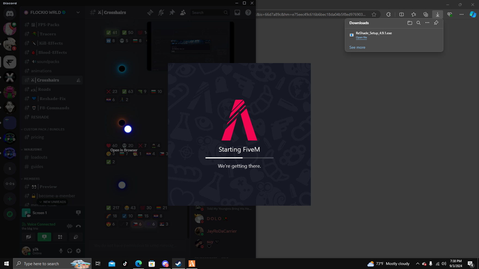
Task: Open volume control in system tray
Action: point(444,264)
